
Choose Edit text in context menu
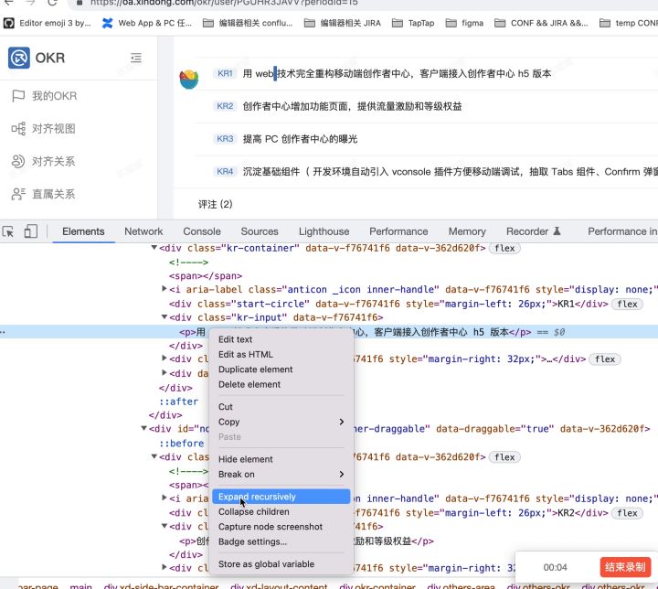(281, 339)
